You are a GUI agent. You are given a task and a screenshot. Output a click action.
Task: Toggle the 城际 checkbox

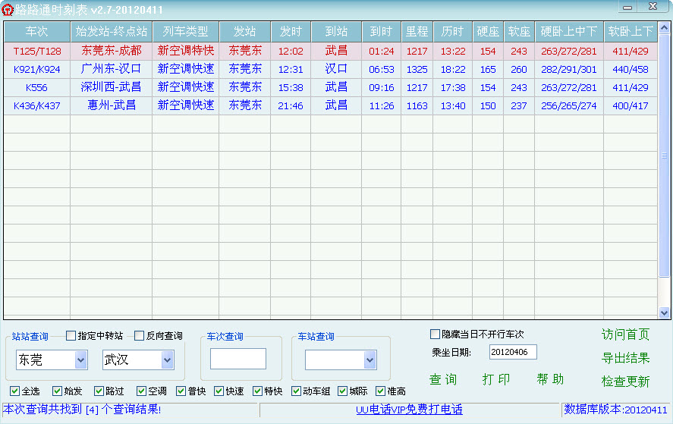[x=342, y=391]
